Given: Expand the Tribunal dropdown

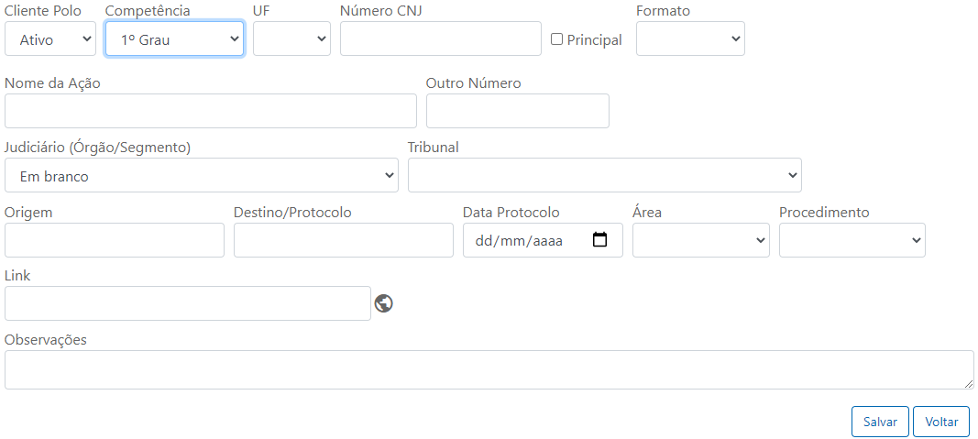Looking at the screenshot, I should click(x=605, y=175).
